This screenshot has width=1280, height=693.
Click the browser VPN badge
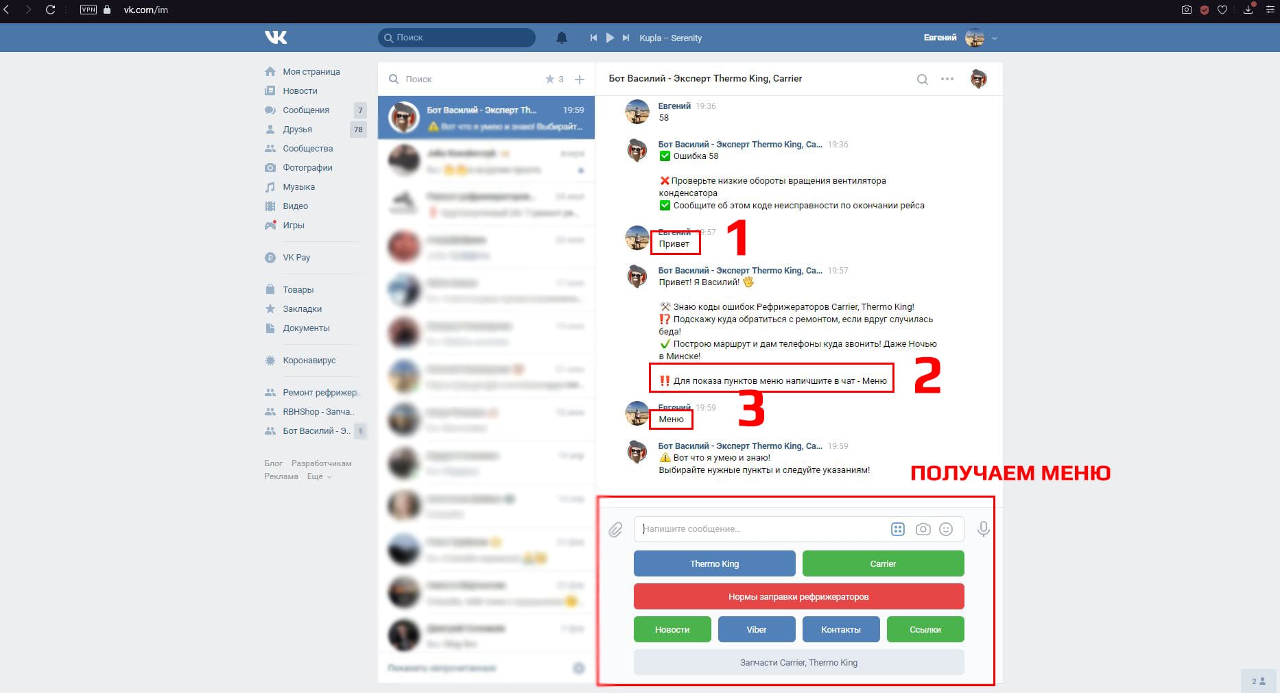[88, 10]
